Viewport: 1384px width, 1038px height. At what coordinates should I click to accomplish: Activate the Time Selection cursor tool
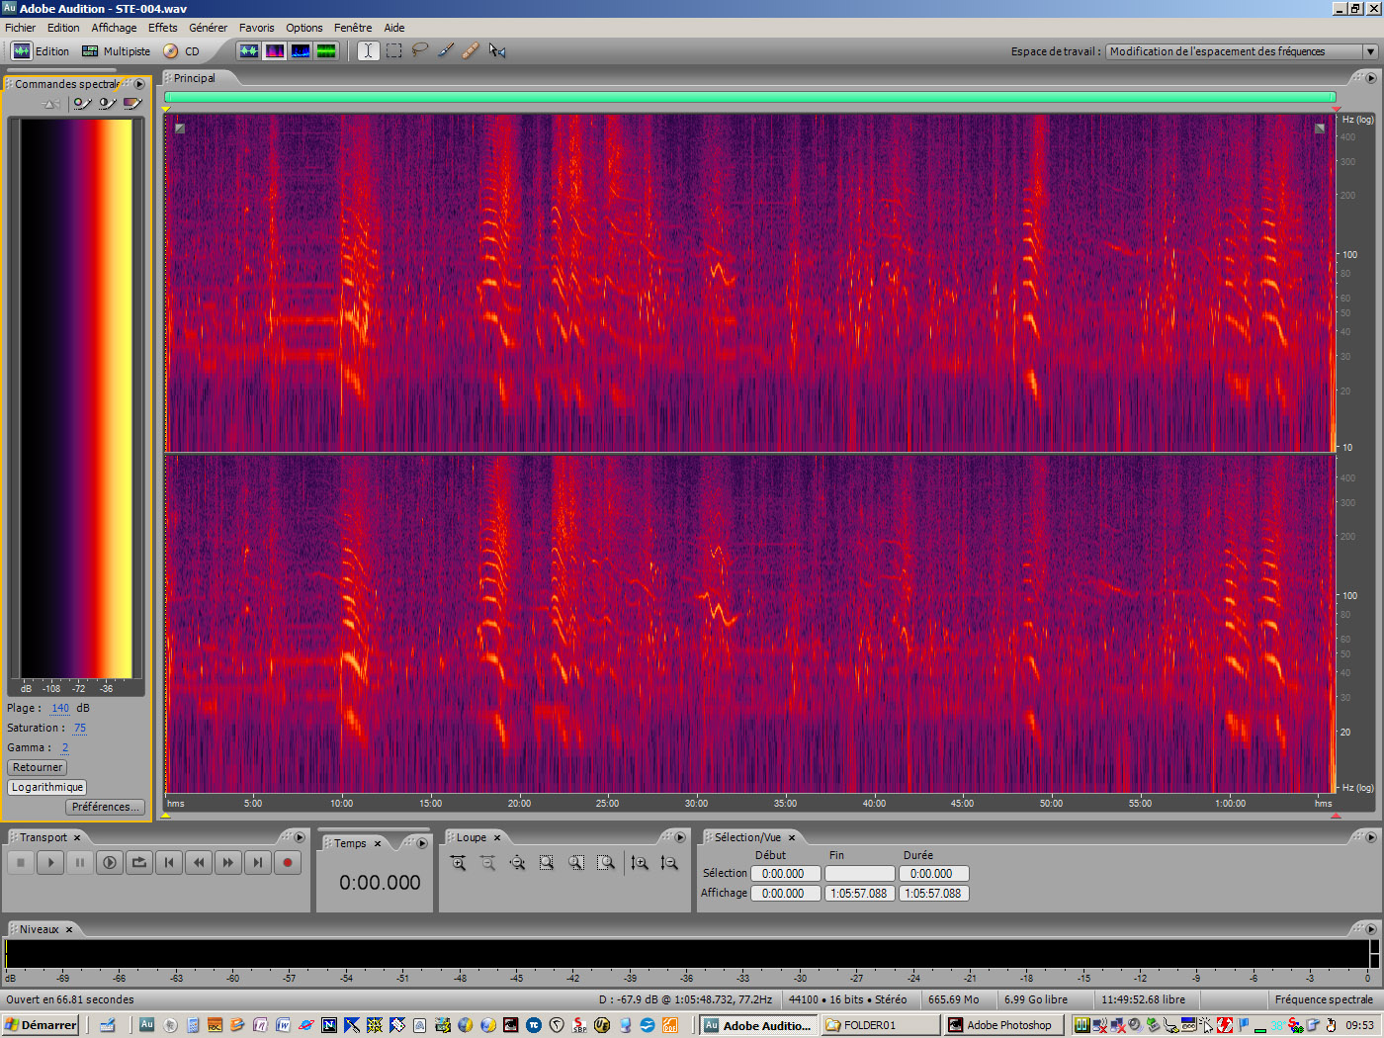click(368, 50)
